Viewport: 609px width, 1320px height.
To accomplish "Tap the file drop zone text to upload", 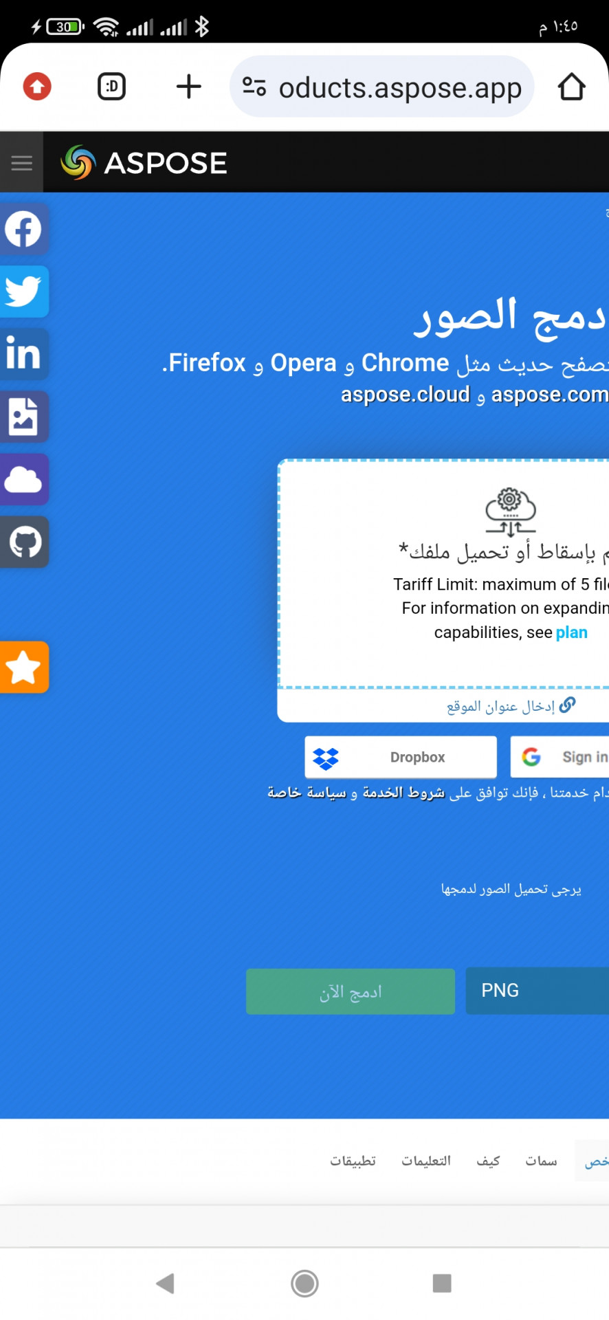I will point(504,551).
